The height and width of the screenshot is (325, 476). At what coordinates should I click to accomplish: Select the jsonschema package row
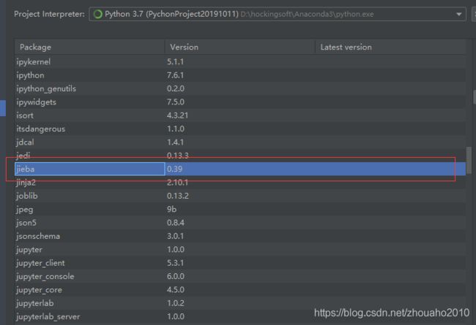click(239, 236)
